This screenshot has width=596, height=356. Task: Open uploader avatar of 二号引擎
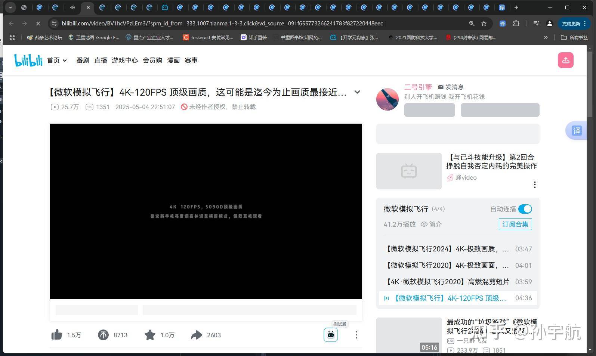(x=387, y=99)
